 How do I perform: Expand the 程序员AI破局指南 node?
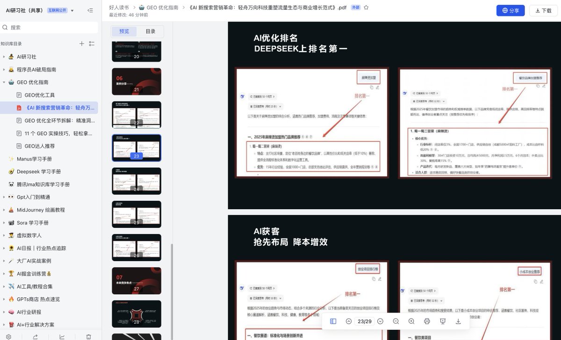4,70
